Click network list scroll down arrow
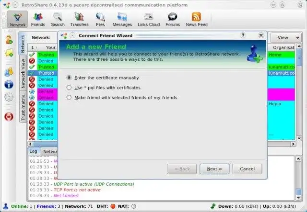The width and height of the screenshot is (307, 212). [x=299, y=138]
